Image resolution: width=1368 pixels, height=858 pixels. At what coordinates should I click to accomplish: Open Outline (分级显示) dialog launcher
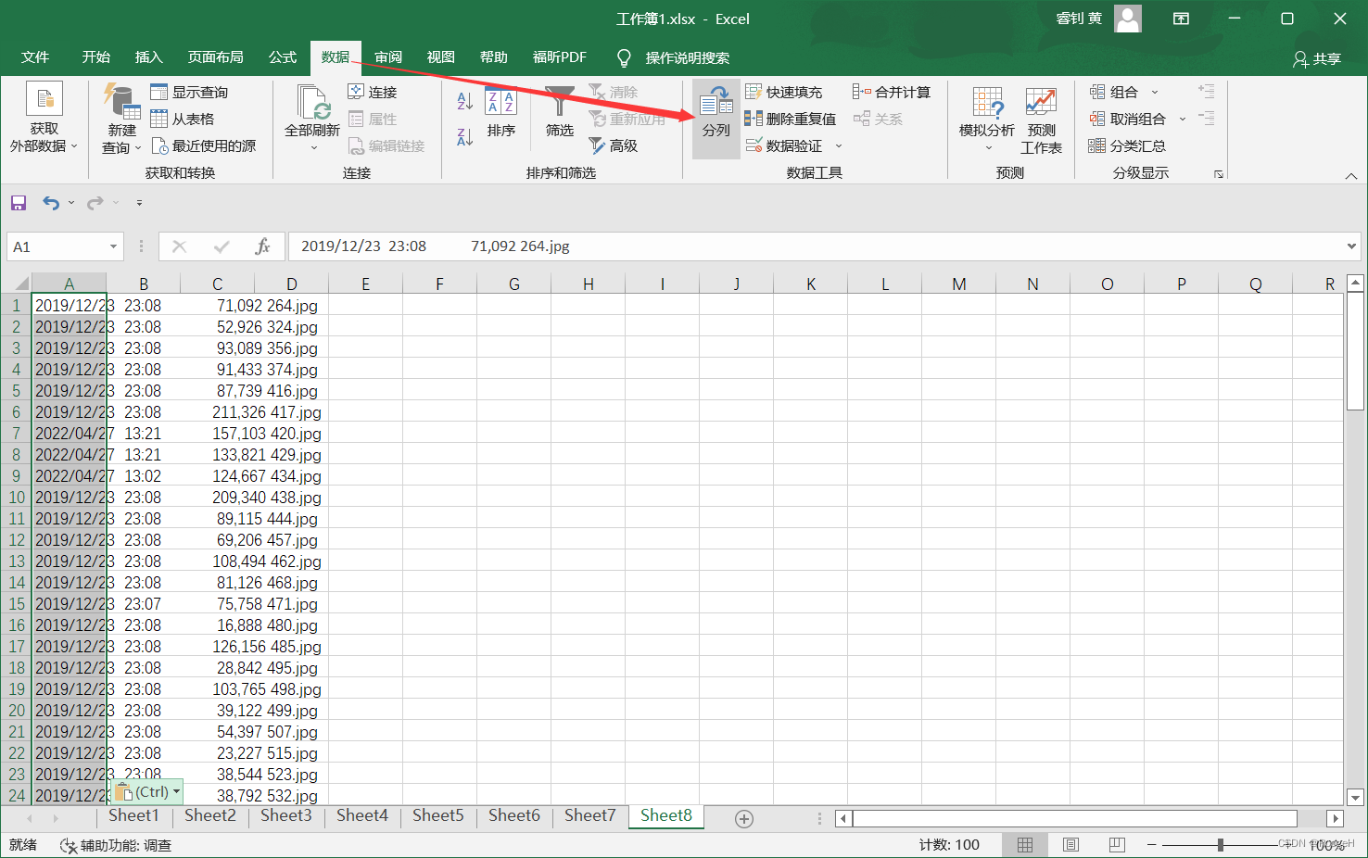click(1219, 173)
